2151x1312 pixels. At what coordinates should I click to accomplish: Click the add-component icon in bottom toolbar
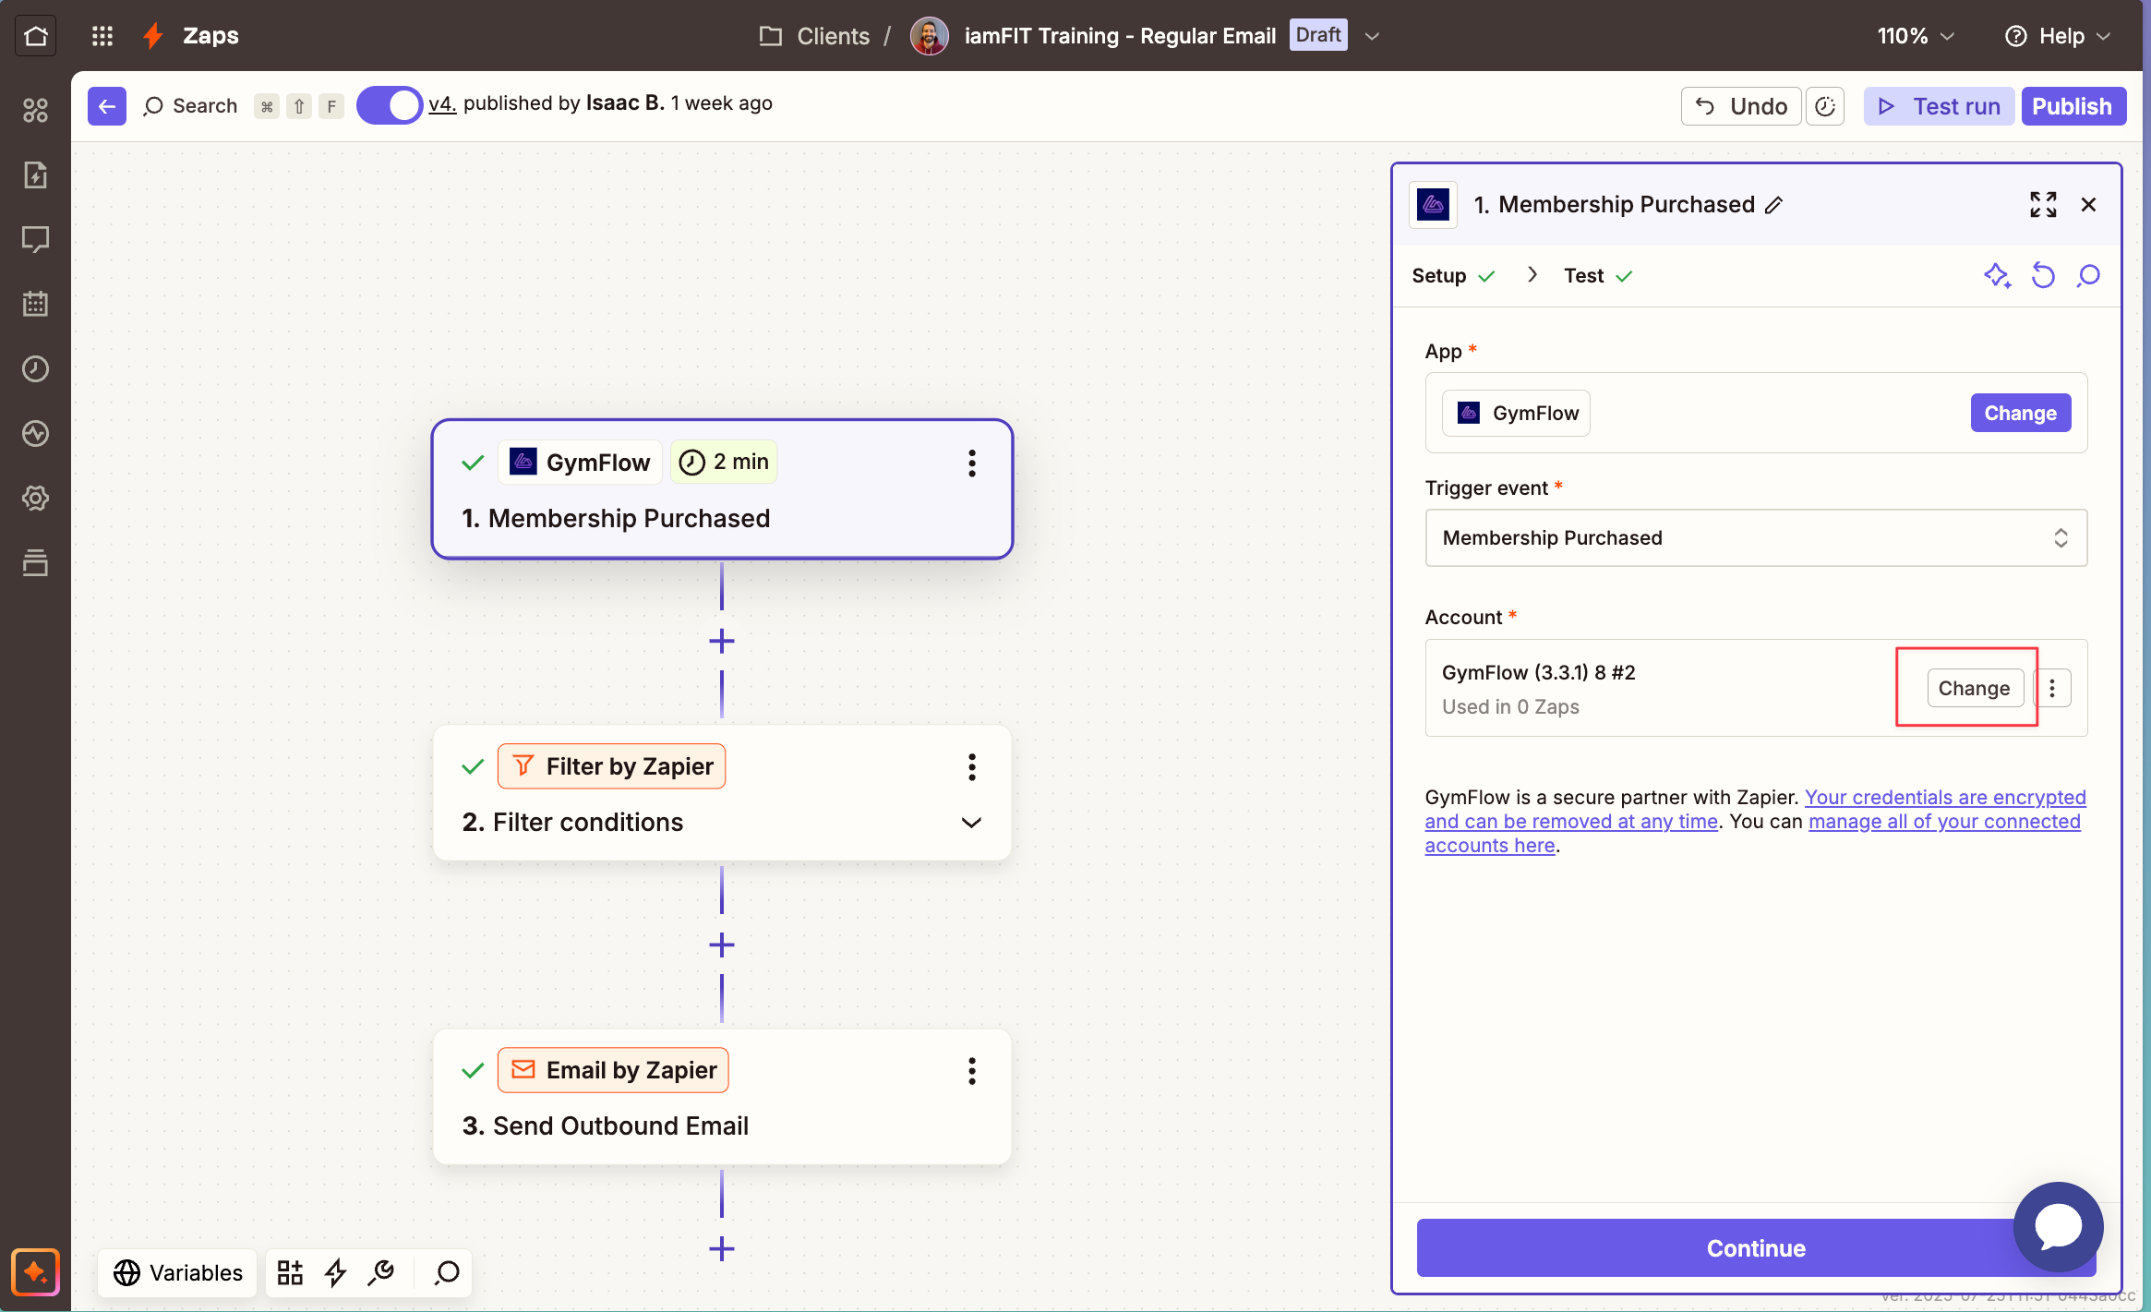click(x=290, y=1272)
